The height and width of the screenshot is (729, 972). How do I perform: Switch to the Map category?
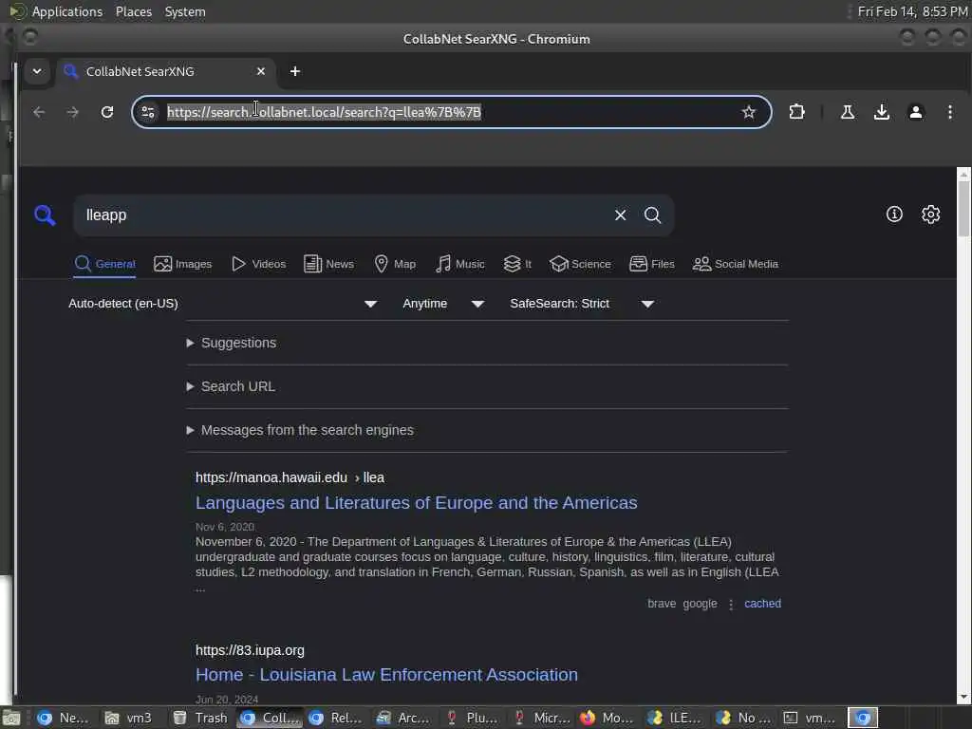coord(395,264)
